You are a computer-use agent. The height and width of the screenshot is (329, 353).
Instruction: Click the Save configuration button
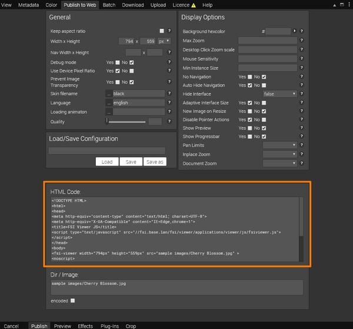point(131,162)
